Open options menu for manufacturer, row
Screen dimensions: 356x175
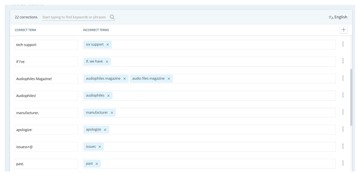[343, 112]
